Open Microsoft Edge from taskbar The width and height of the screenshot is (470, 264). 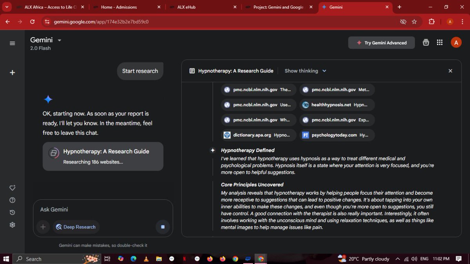[x=133, y=259]
